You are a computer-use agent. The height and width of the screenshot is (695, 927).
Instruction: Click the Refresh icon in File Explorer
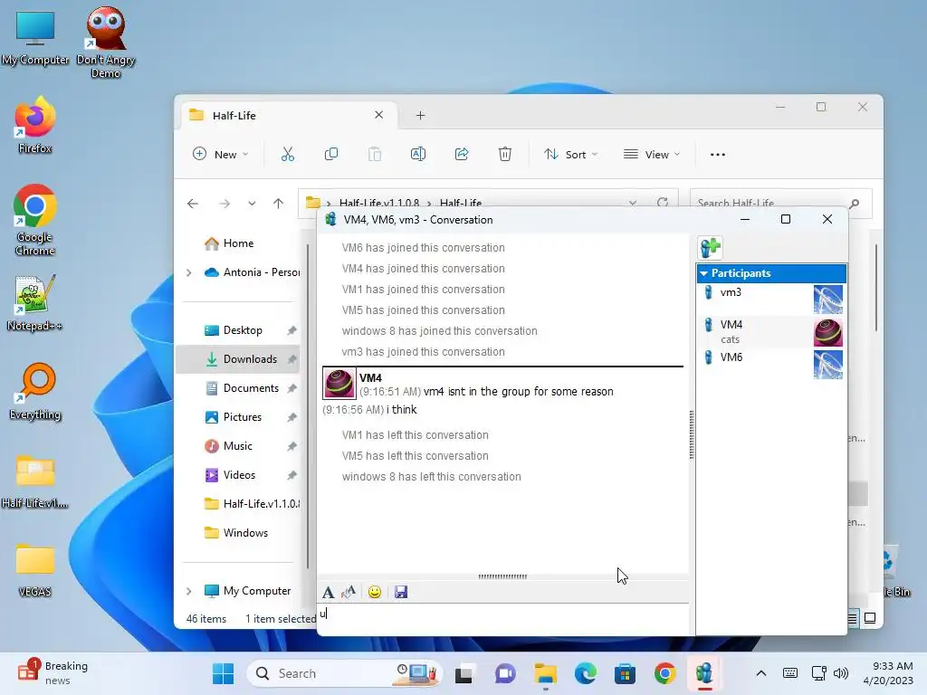point(663,203)
